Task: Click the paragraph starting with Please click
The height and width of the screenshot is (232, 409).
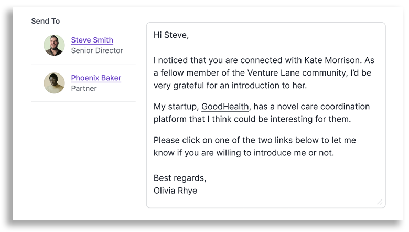Action: tap(262, 140)
